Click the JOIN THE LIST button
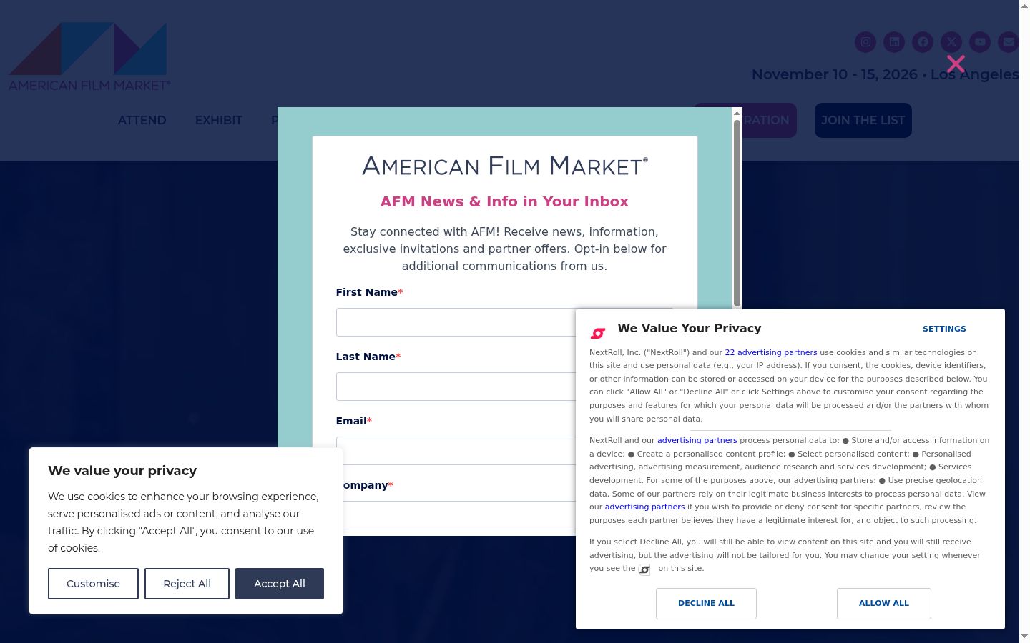The image size is (1030, 643). point(863,120)
